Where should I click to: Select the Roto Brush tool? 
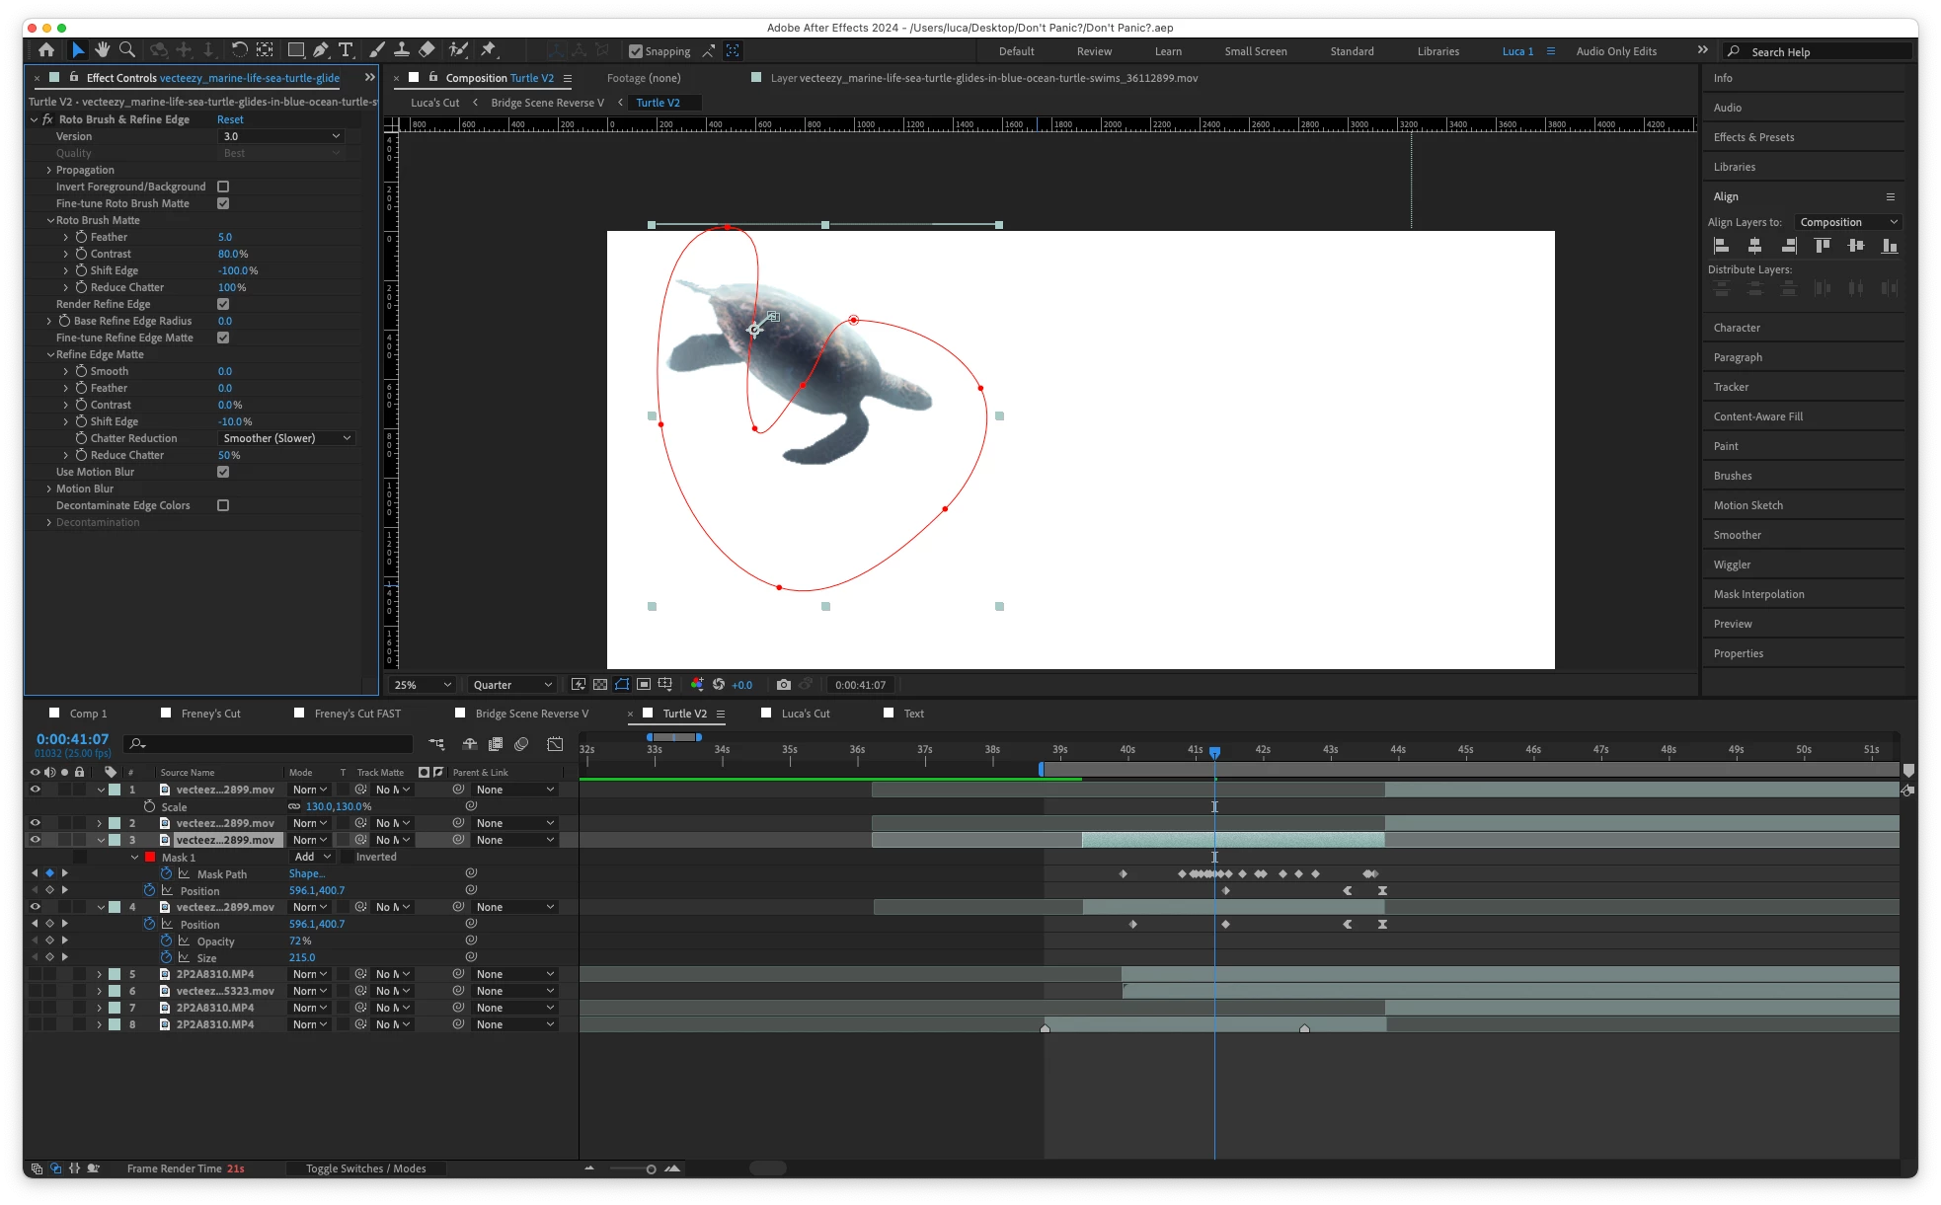point(458,49)
